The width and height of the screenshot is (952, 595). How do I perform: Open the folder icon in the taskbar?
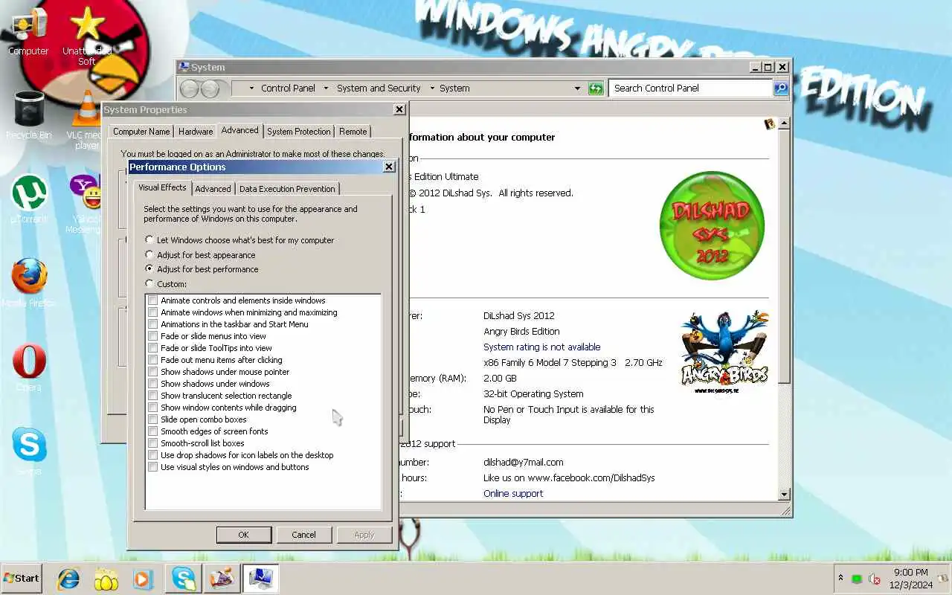click(x=106, y=579)
